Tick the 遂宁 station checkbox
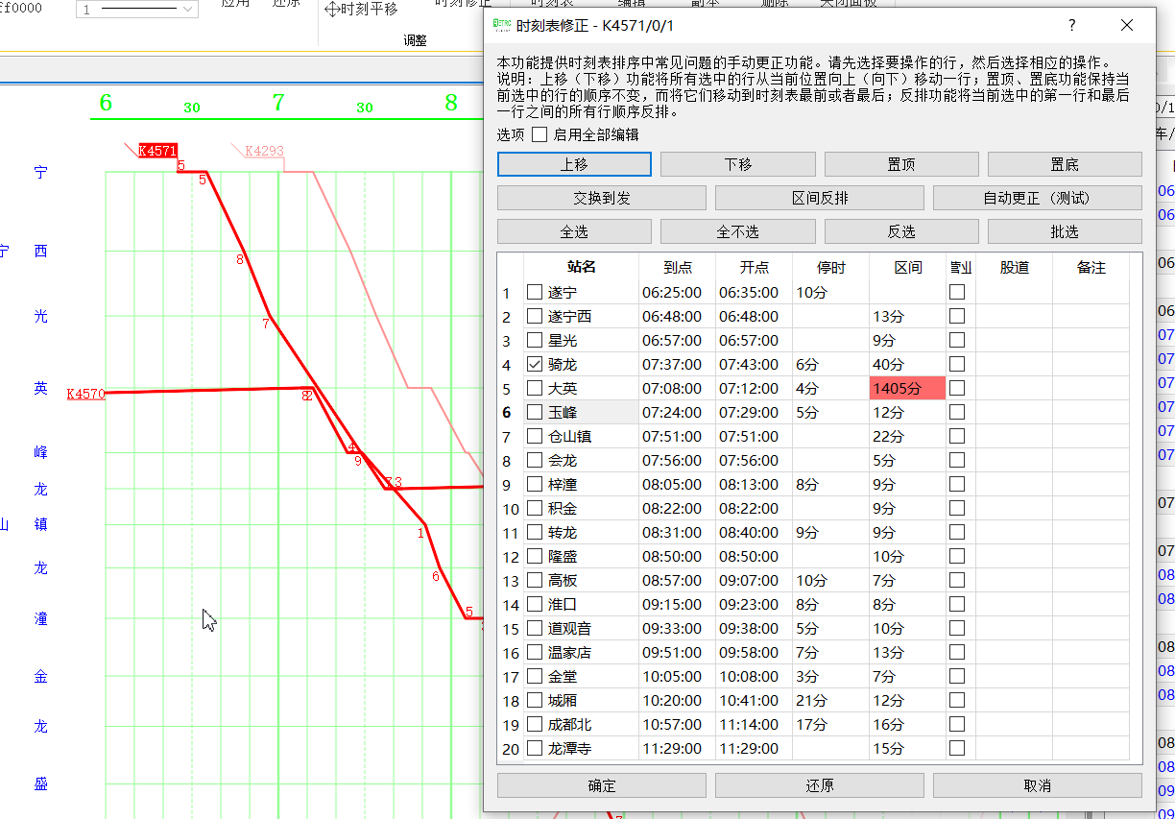 [535, 293]
